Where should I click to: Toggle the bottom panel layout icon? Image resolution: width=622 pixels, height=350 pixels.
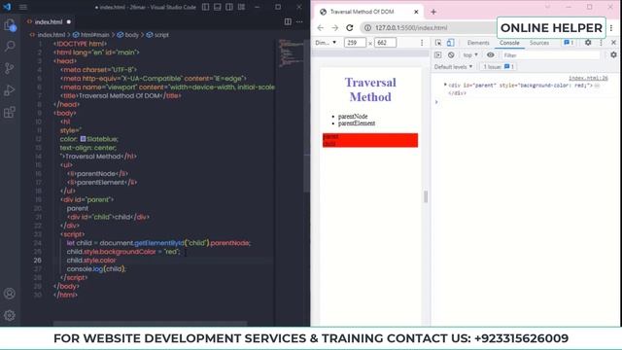218,7
